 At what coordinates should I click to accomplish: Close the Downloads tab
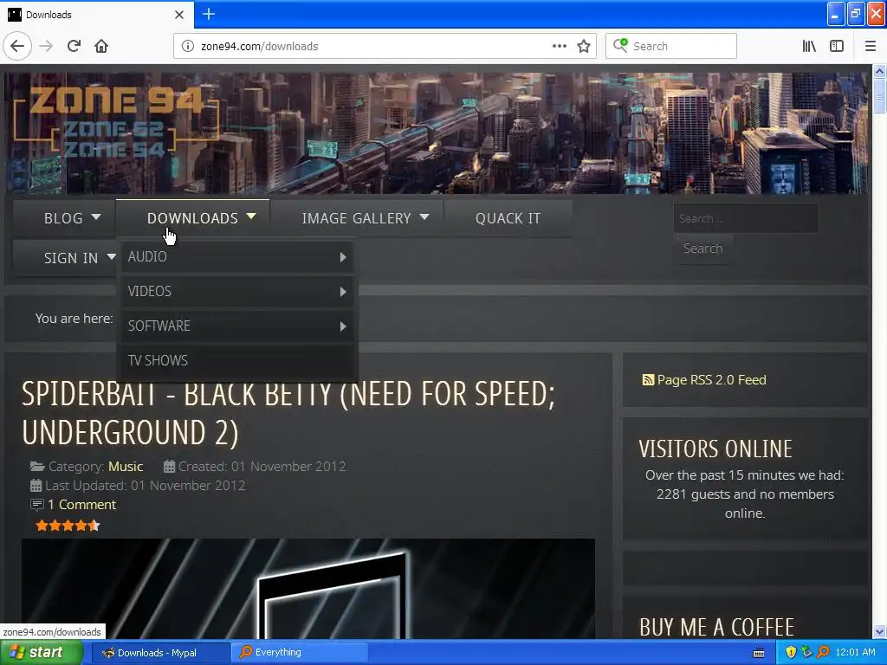179,15
